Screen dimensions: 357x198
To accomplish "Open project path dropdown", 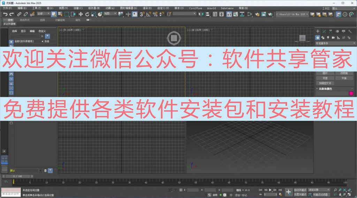I will pyautogui.click(x=292, y=14).
